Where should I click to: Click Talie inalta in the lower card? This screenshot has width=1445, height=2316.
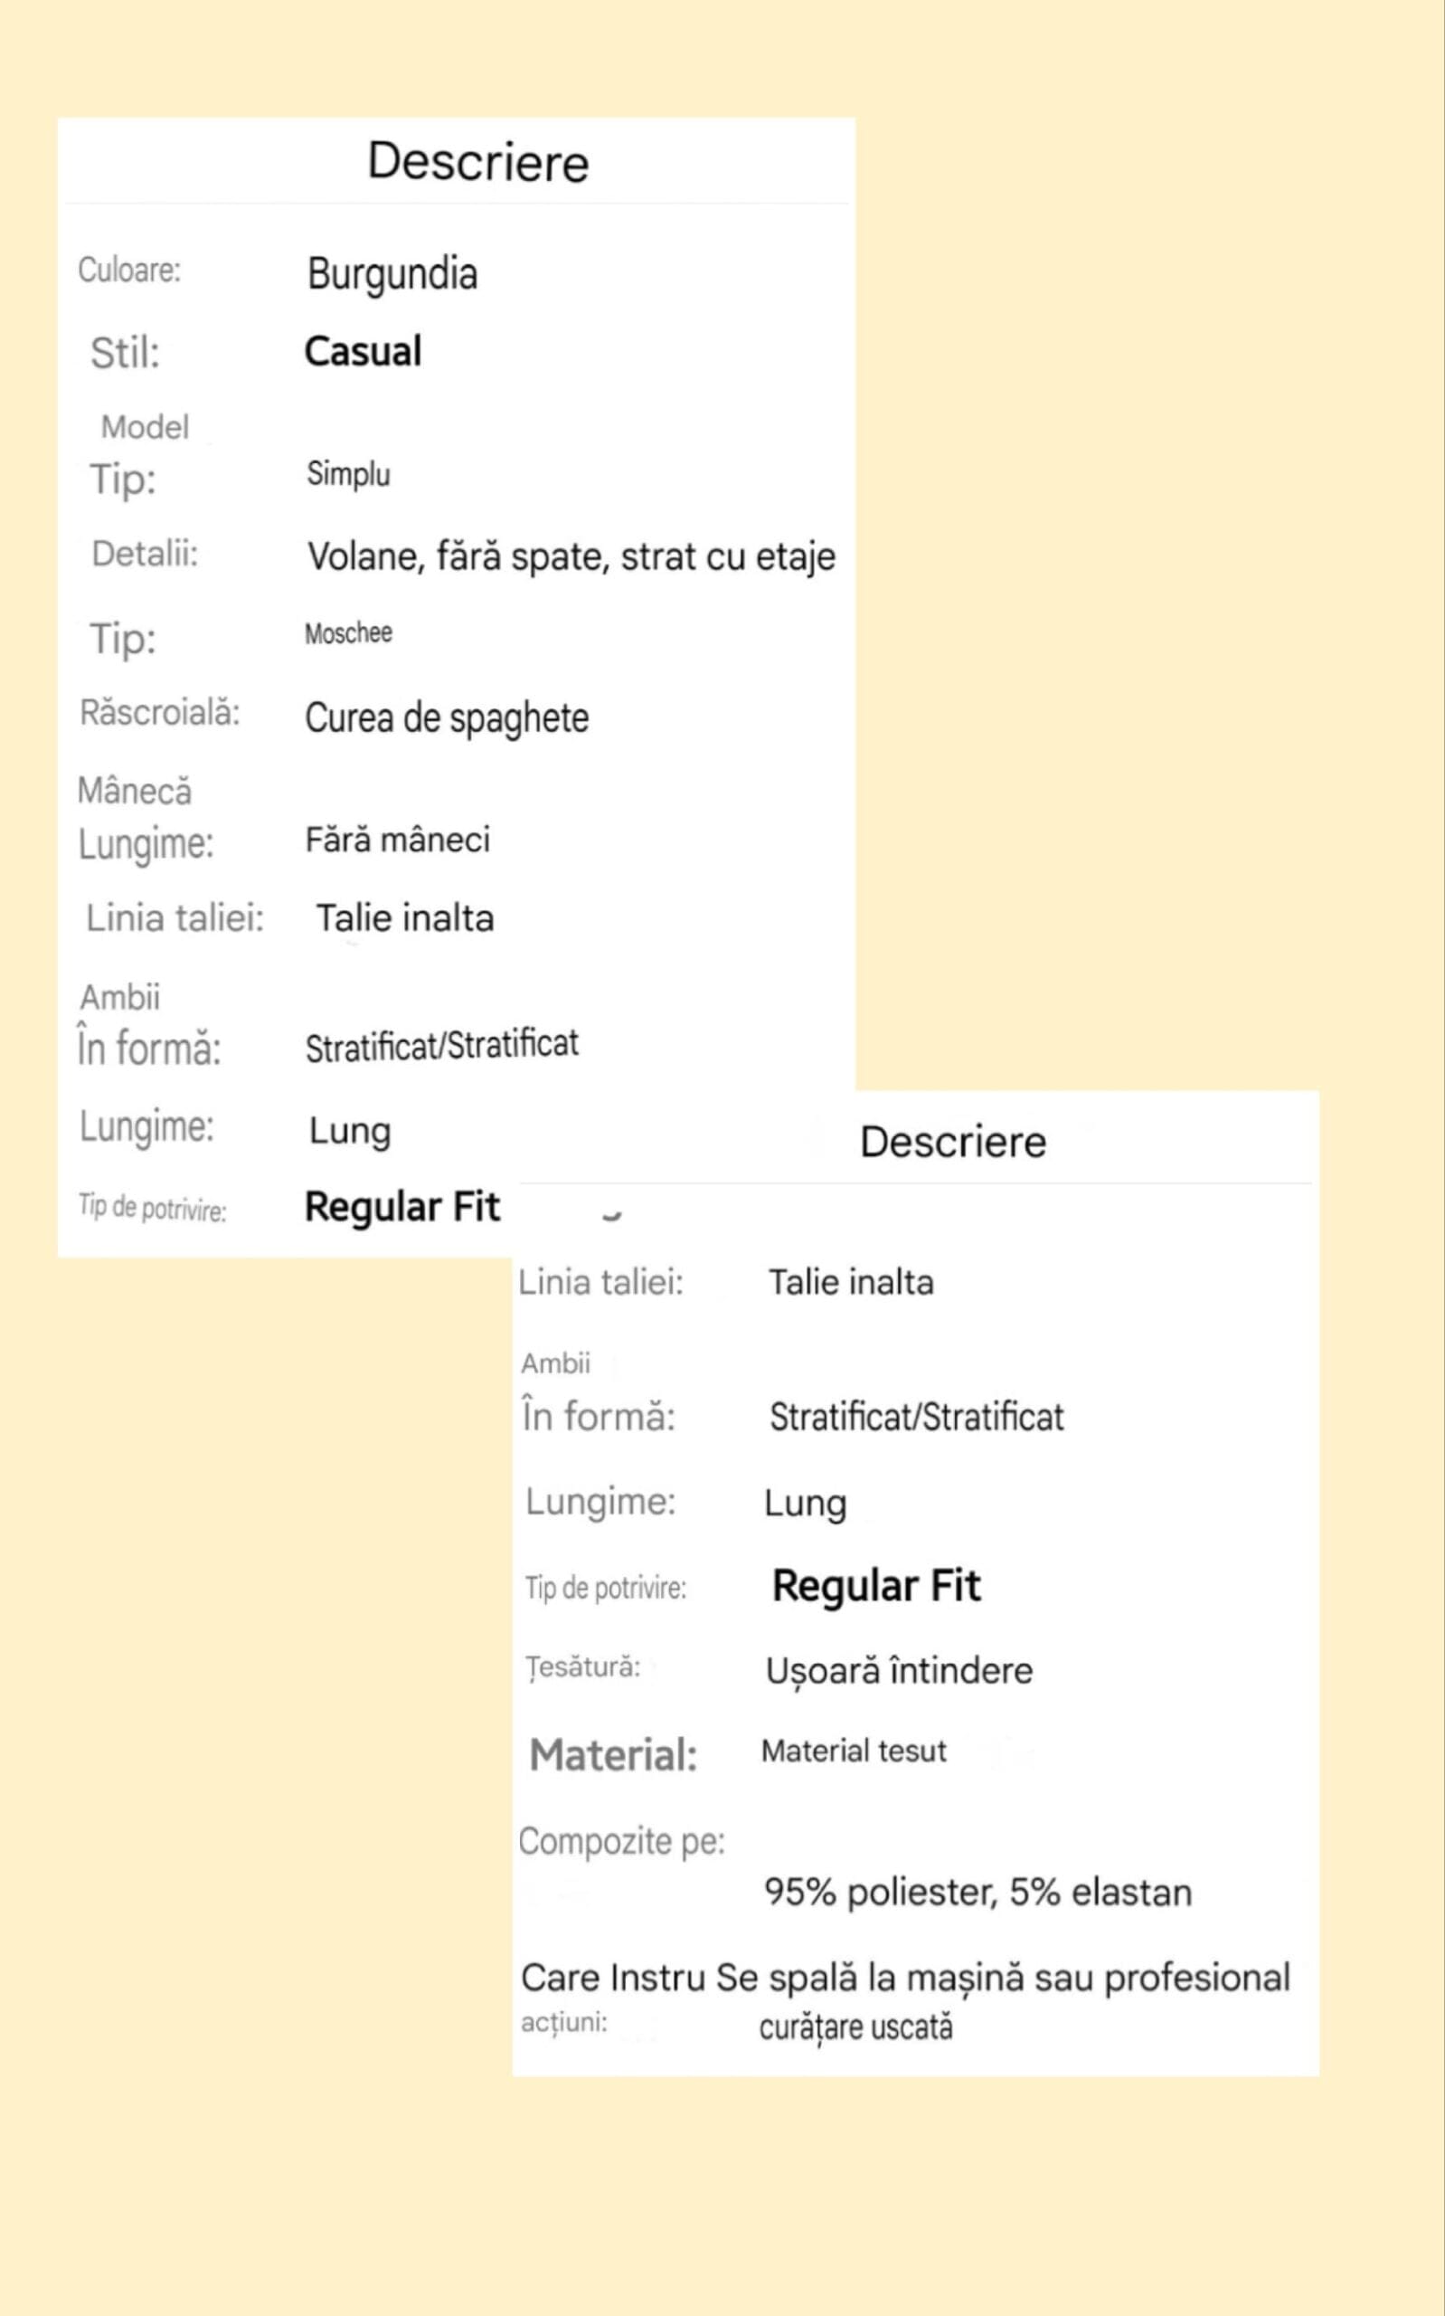point(851,1282)
